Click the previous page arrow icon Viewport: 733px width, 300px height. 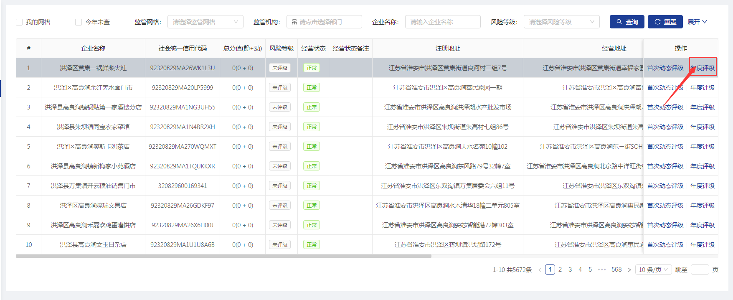[540, 270]
